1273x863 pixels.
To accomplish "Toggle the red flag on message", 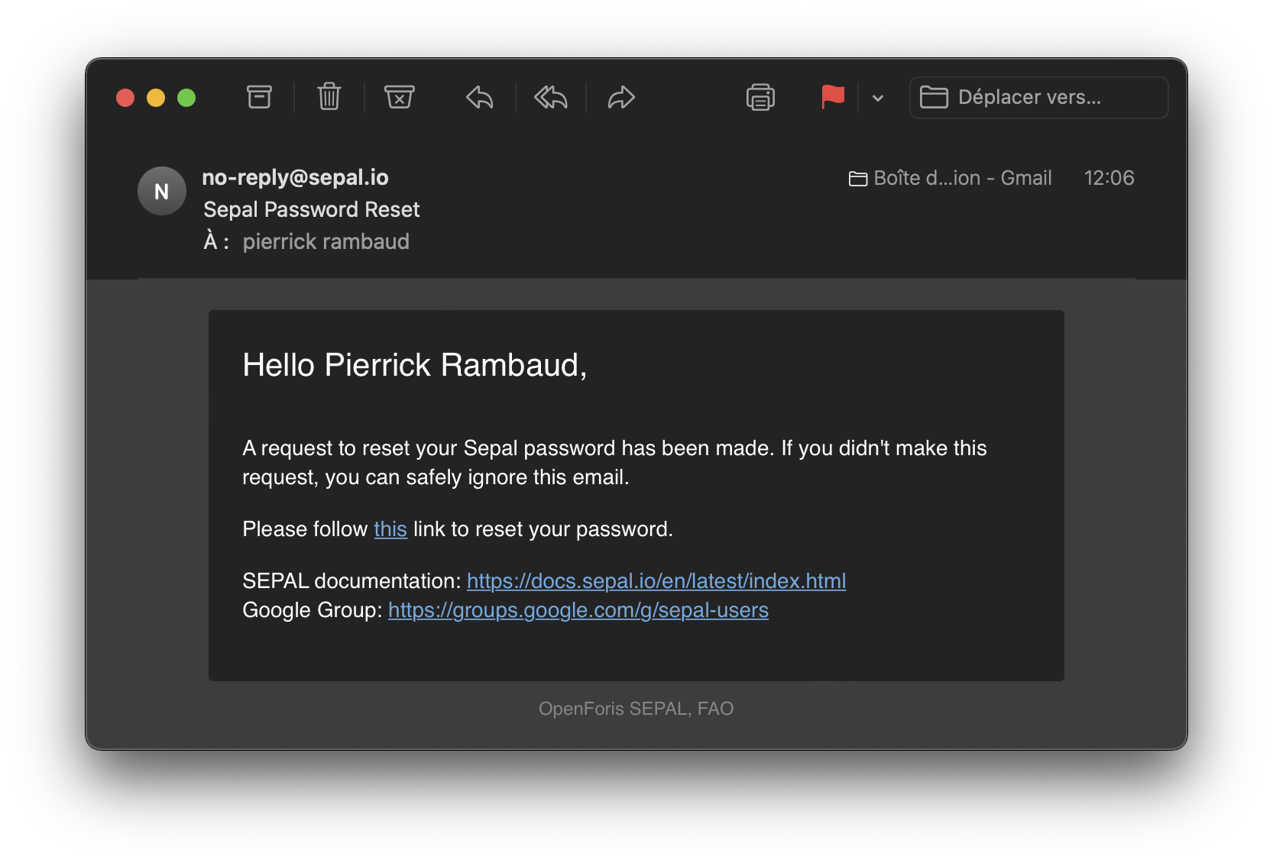I will tap(832, 97).
